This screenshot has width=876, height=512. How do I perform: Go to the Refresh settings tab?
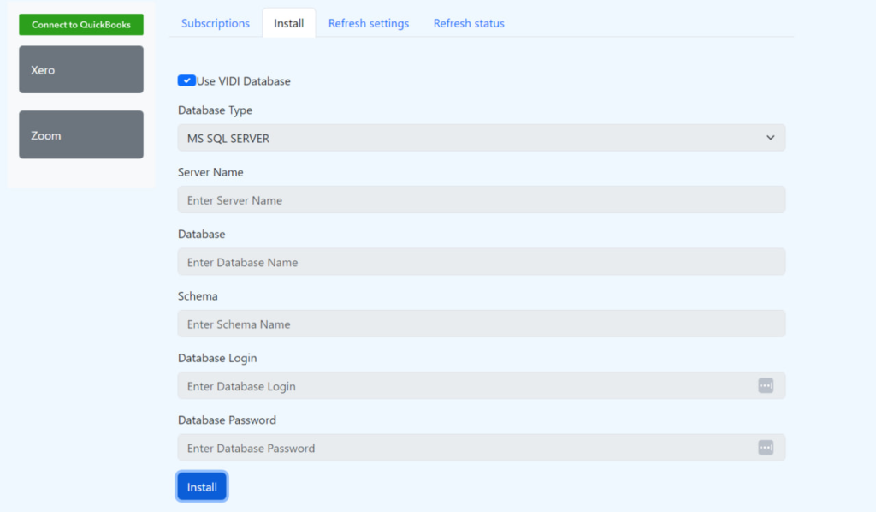(x=369, y=23)
